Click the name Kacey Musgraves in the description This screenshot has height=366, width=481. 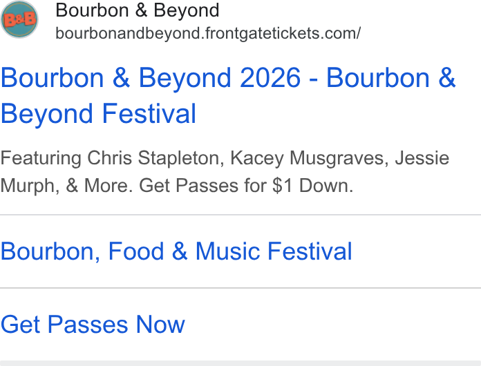[x=310, y=158]
